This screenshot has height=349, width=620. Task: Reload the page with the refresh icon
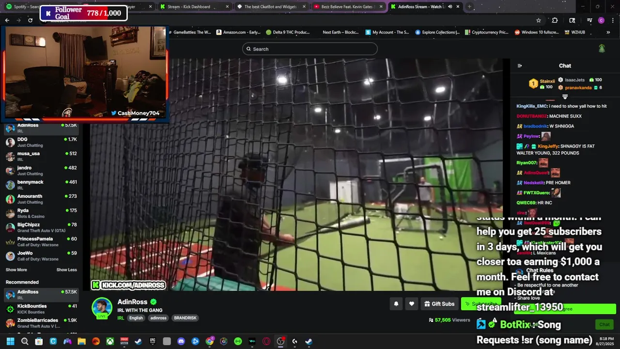click(x=30, y=20)
